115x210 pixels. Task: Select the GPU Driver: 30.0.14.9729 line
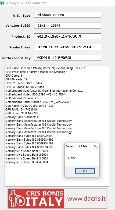coord(22,113)
